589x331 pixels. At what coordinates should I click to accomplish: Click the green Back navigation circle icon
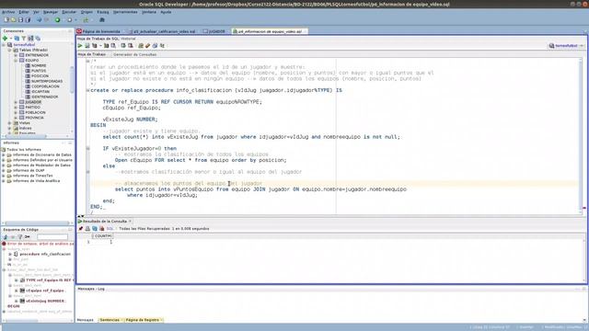coord(57,20)
